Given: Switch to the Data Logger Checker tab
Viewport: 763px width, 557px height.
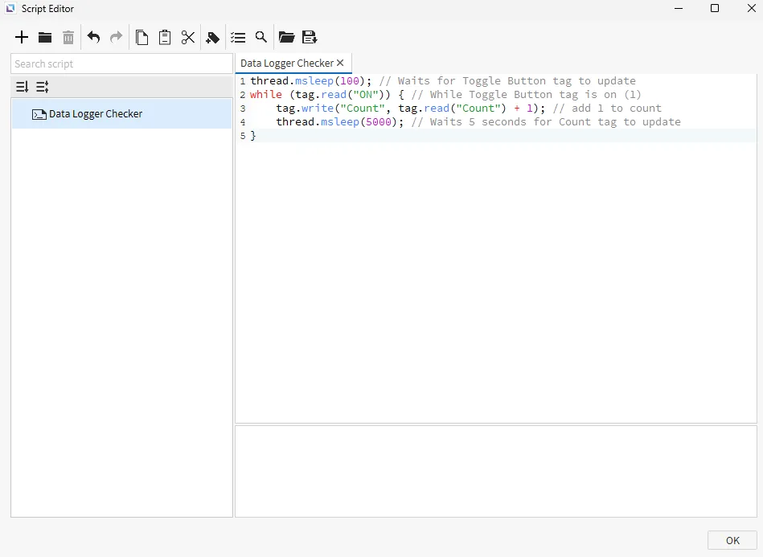Looking at the screenshot, I should pos(286,63).
